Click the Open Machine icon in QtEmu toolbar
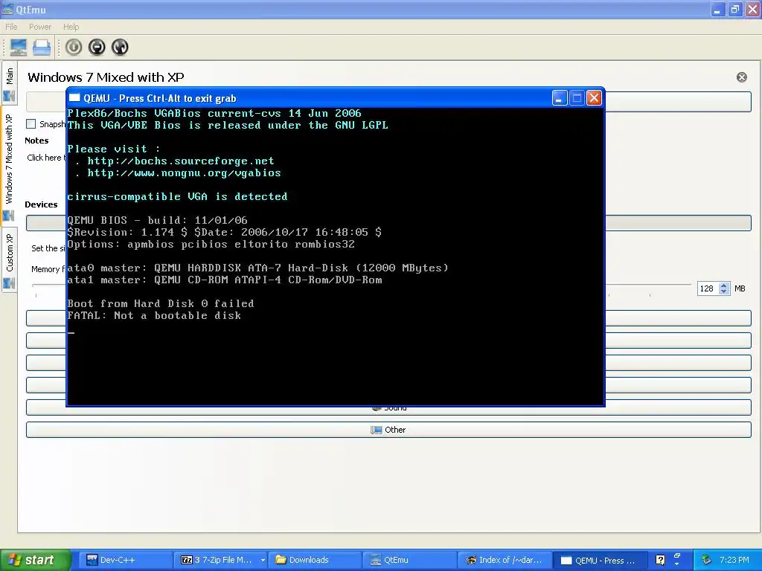The image size is (762, 571). coord(42,47)
